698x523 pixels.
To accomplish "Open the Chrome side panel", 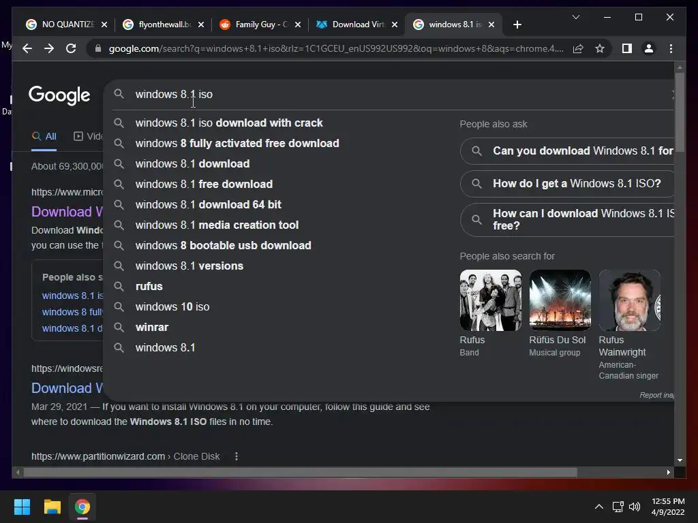I will [x=627, y=48].
